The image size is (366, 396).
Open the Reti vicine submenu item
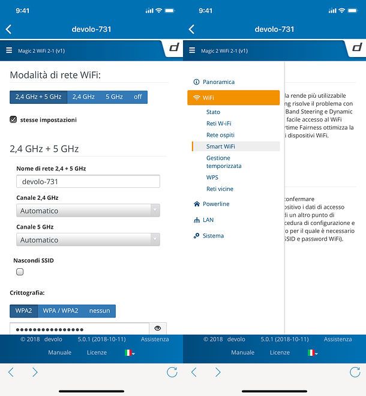[x=220, y=189]
